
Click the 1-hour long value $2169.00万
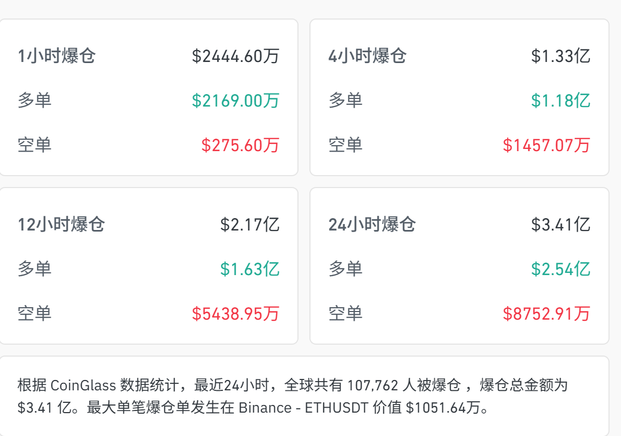(x=236, y=101)
